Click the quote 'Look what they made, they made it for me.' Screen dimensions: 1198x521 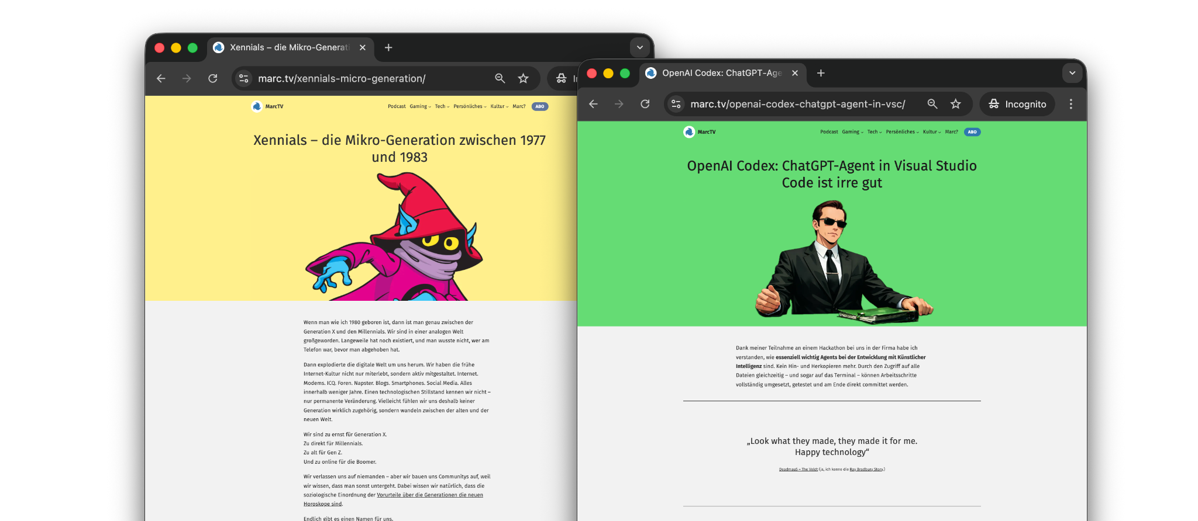[832, 441]
